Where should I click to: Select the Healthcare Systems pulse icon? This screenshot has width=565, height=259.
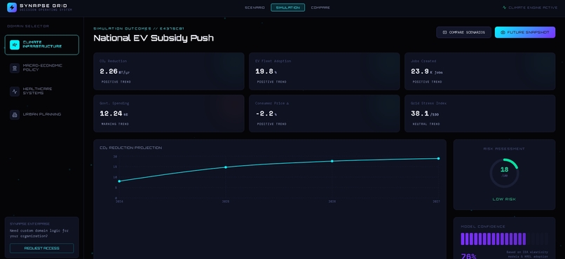tap(15, 92)
